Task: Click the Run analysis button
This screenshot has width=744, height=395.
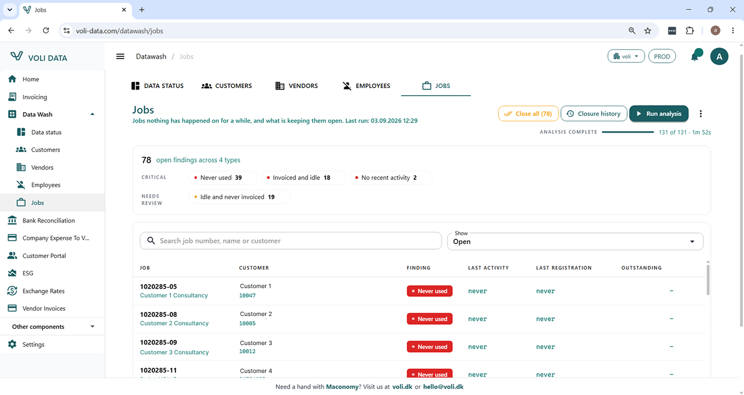Action: (x=659, y=114)
